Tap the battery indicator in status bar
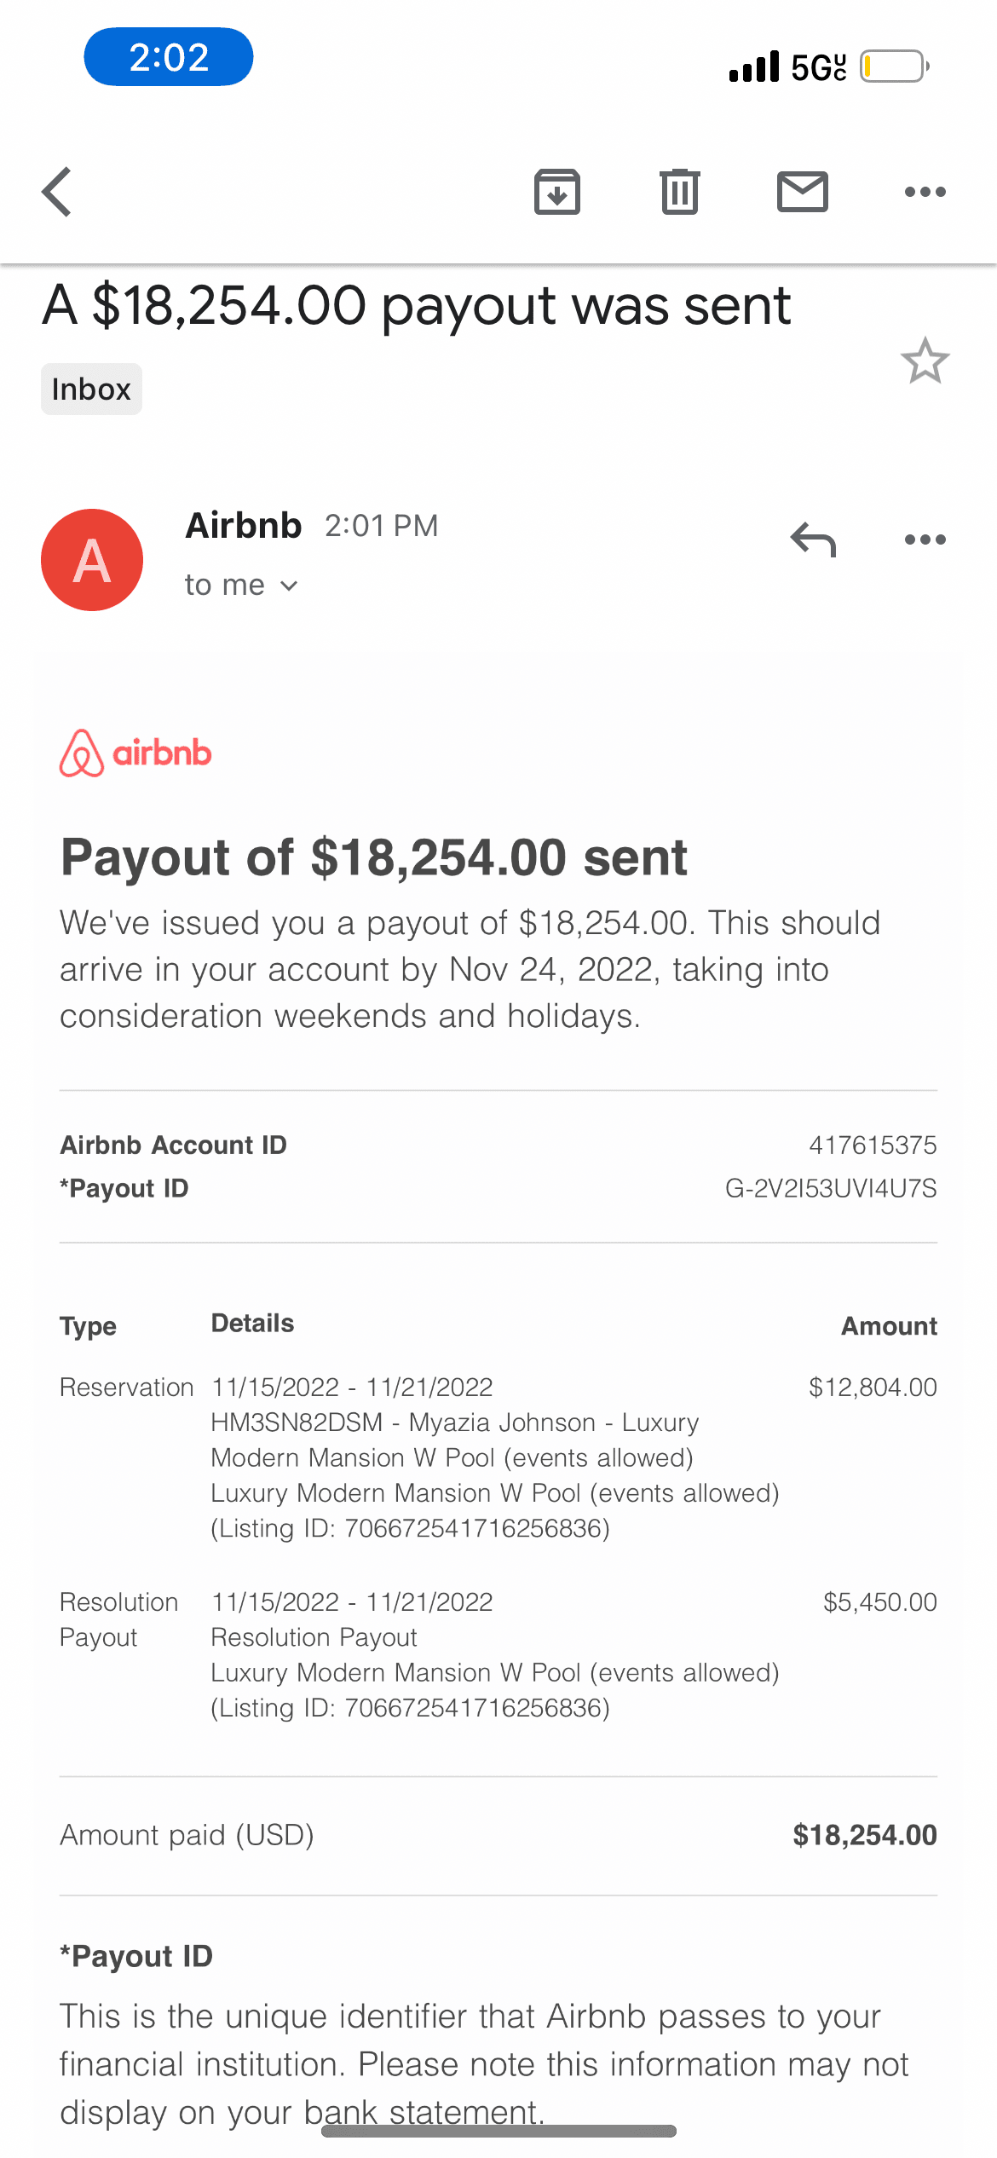The image size is (997, 2158). click(x=893, y=66)
